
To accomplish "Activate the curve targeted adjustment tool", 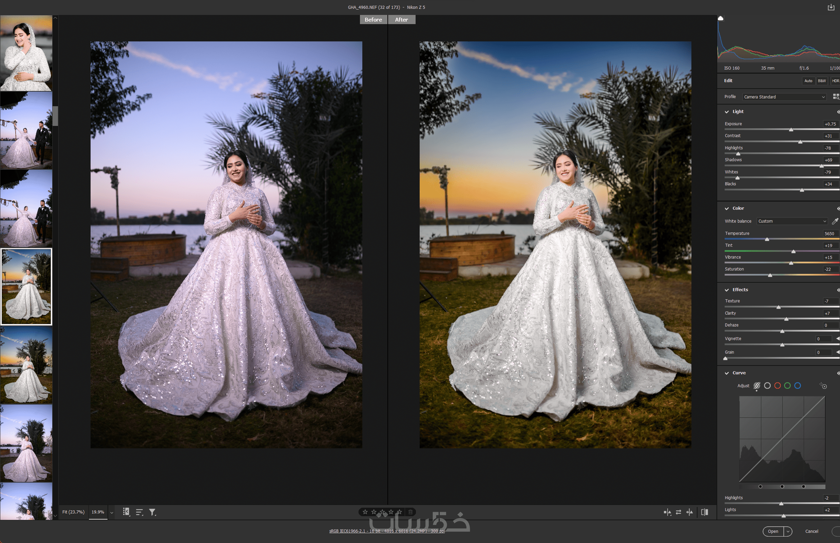I will coord(823,386).
